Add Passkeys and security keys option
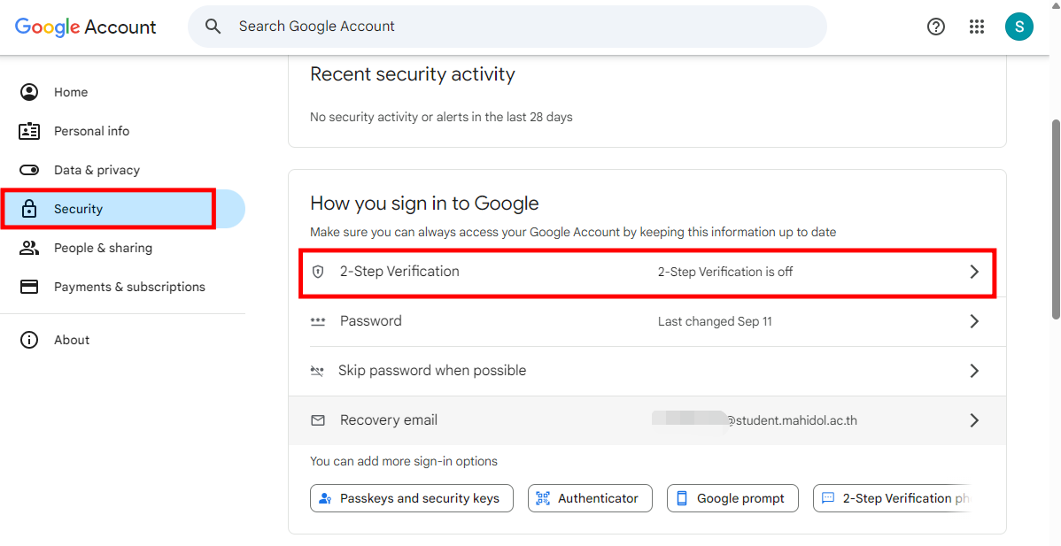Screen dimensions: 1061x546 (411, 498)
